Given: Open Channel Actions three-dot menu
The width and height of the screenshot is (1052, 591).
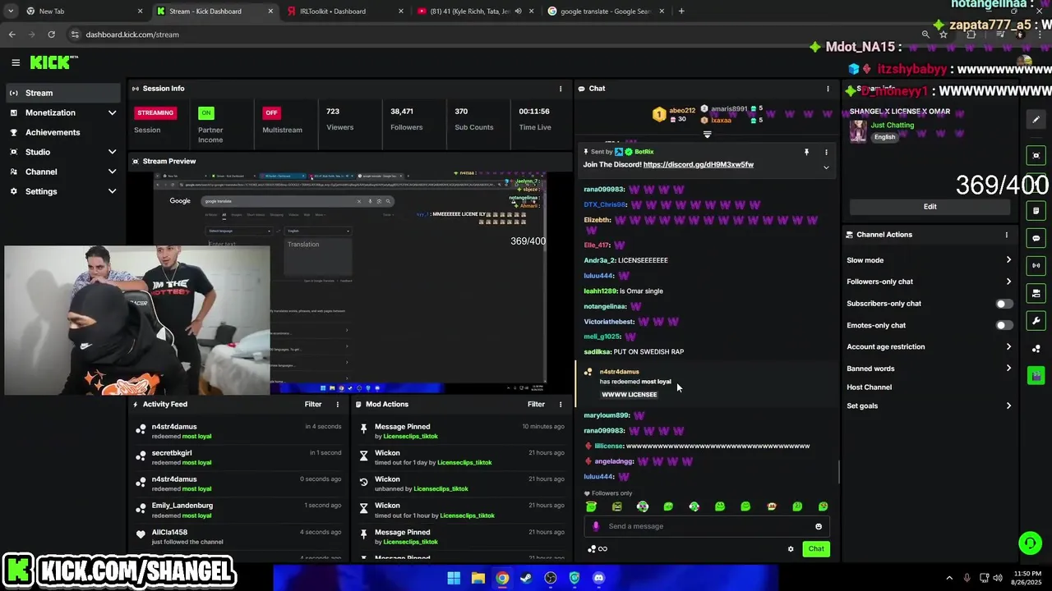Looking at the screenshot, I should click(x=1006, y=235).
